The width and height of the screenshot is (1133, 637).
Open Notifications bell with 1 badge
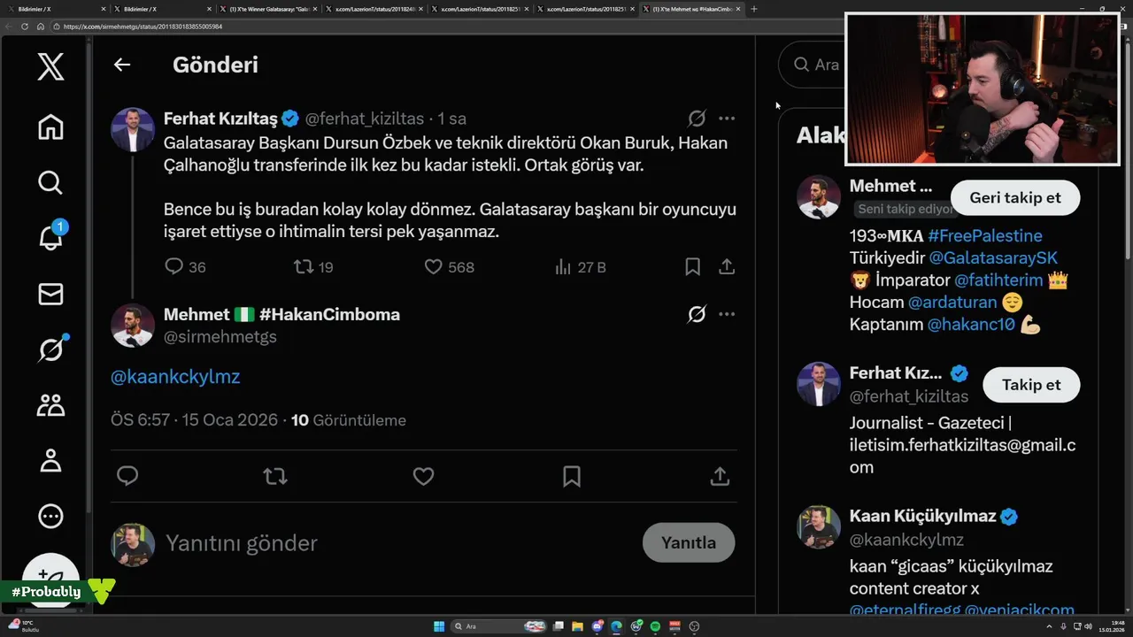tap(50, 237)
